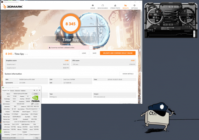Toggle the PhysX checkbox in GPU-Z

click(x=24, y=135)
